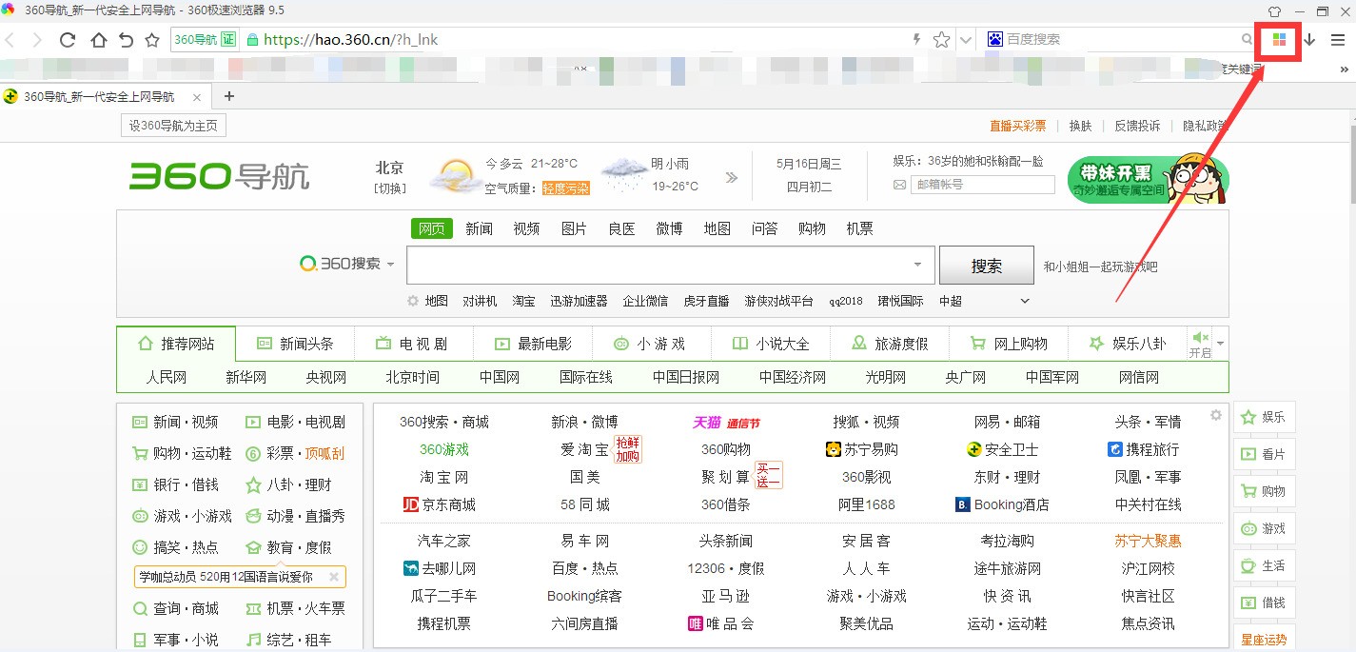The height and width of the screenshot is (652, 1356).
Task: Open the downloads arrow icon
Action: (1309, 40)
